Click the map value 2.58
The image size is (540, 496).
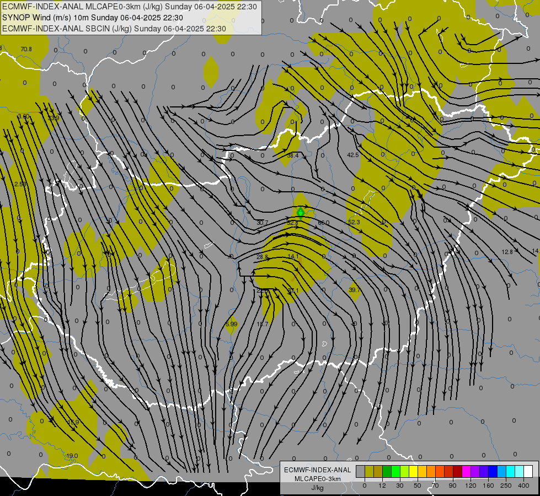20,185
